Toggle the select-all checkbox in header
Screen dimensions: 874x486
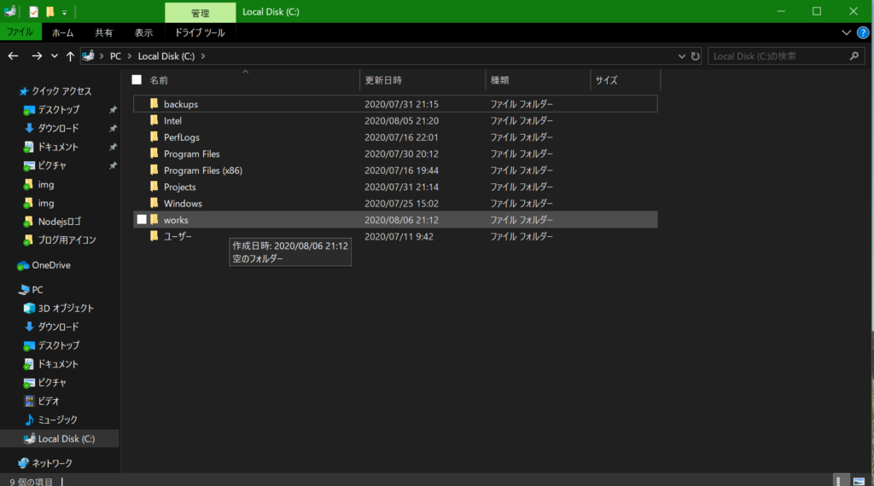coord(137,80)
